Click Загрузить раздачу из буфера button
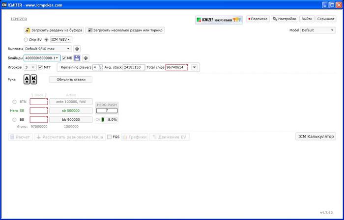Image resolution: width=344 pixels, height=220 pixels. pyautogui.click(x=54, y=30)
